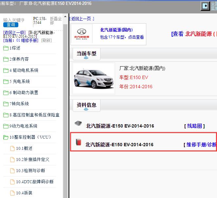Screen dimensions: 217x198
Task: Open folder icon for 9动力电池系统
Action: 6,126
